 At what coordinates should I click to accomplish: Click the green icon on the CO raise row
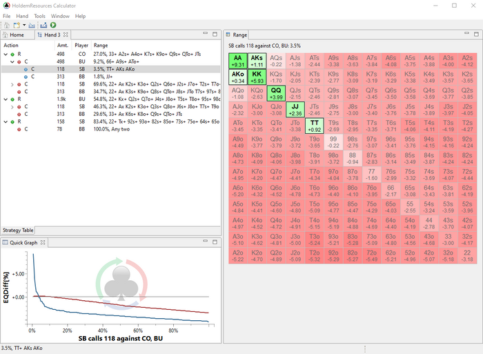(x=12, y=55)
